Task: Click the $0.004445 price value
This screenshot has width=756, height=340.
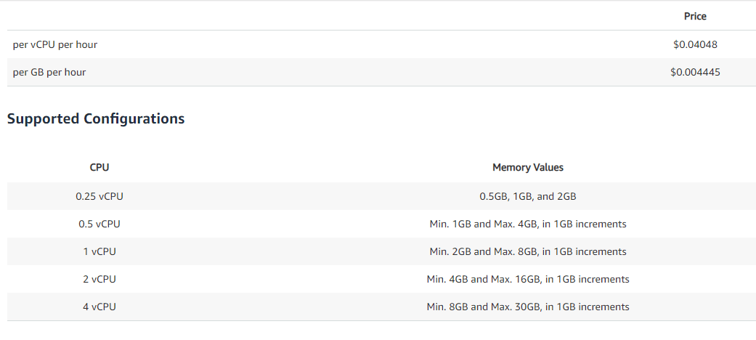Action: [695, 73]
